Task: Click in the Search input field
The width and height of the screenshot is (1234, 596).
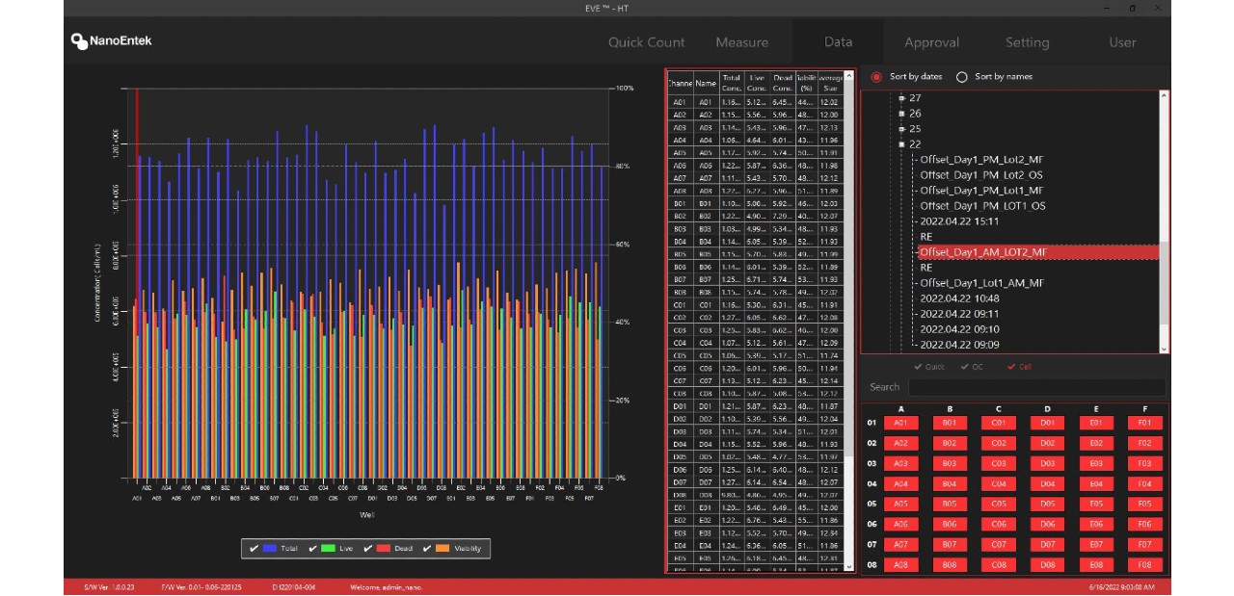Action: tap(1035, 387)
